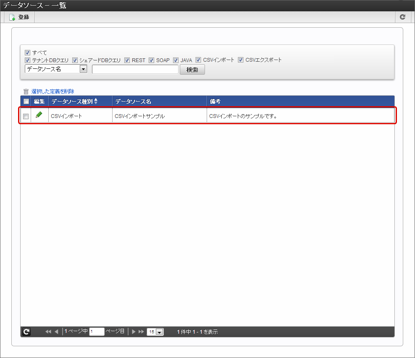Image resolution: width=415 pixels, height=358 pixels.
Task: Click the green pencil edit icon
Action: click(39, 115)
